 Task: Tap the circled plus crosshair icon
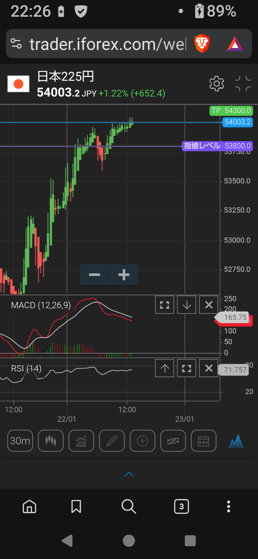tap(143, 441)
